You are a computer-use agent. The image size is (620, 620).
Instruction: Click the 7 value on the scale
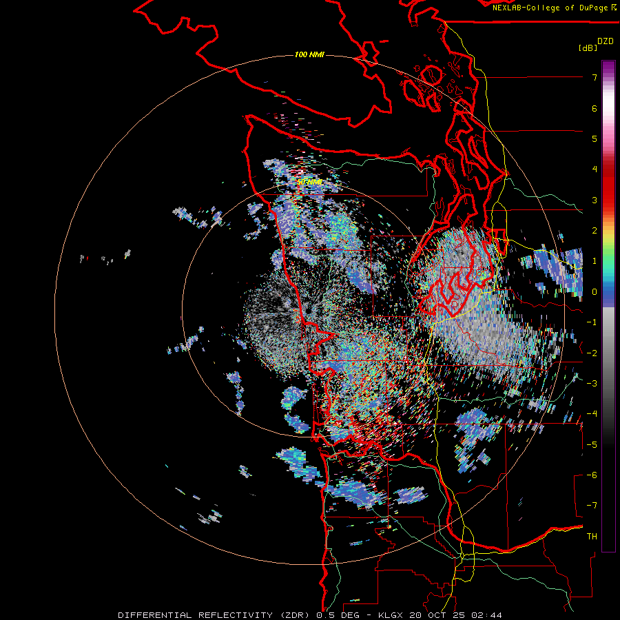click(x=595, y=77)
